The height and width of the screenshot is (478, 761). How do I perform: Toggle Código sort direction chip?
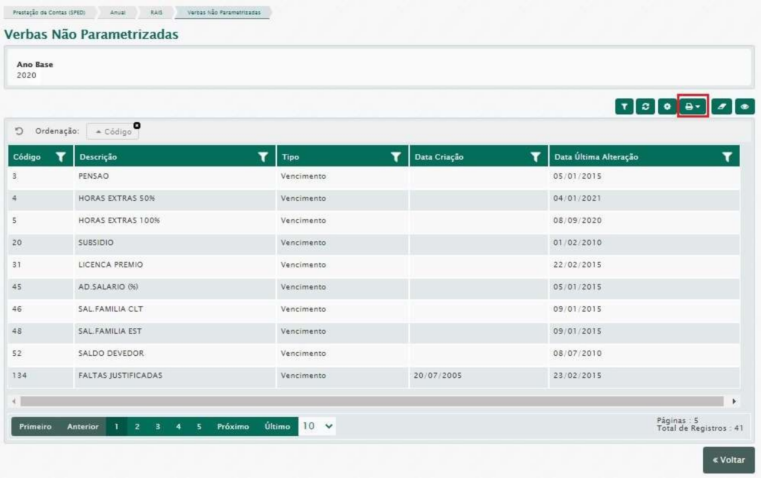pyautogui.click(x=112, y=132)
